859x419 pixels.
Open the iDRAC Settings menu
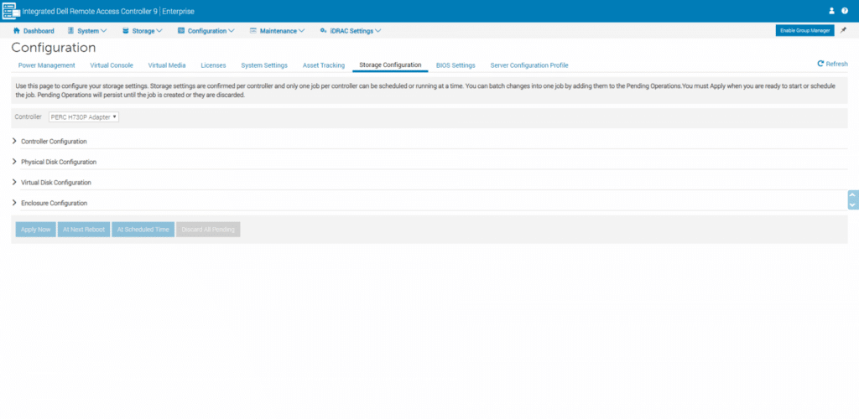coord(351,31)
